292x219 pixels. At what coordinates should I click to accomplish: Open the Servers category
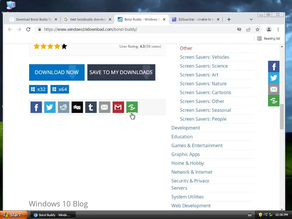coord(179,188)
